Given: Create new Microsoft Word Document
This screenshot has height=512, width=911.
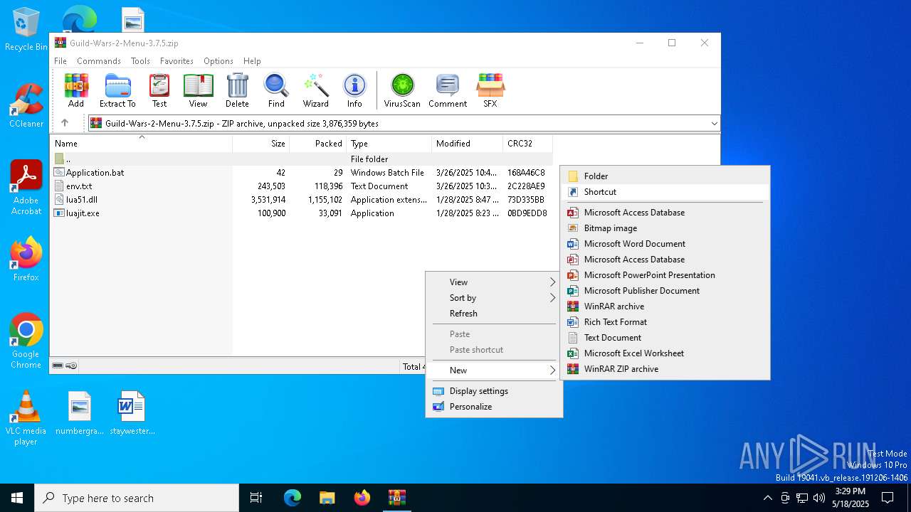Looking at the screenshot, I should click(x=665, y=244).
